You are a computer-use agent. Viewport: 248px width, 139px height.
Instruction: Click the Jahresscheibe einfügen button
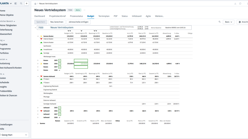pyautogui.click(x=78, y=22)
